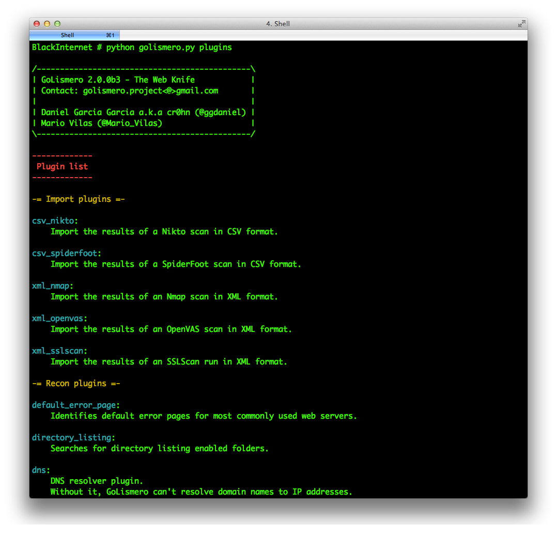Screen dimensions: 557x539
Task: Click the yellow minimize window button
Action: tap(47, 24)
